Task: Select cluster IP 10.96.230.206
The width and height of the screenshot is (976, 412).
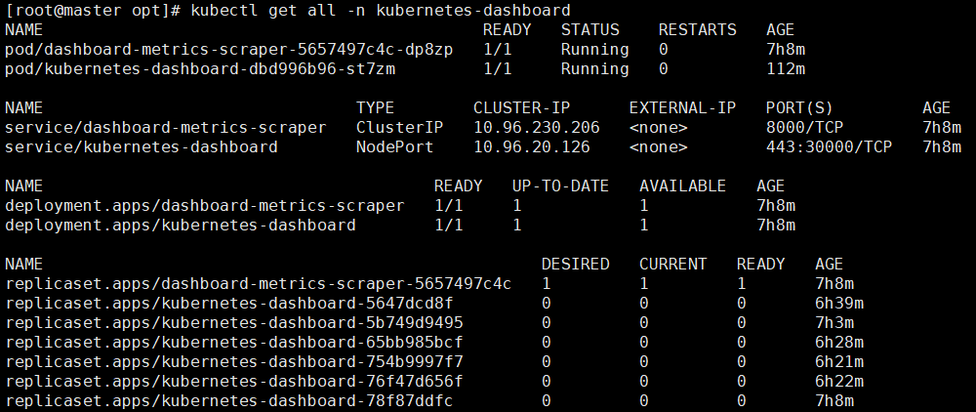Action: coord(537,128)
